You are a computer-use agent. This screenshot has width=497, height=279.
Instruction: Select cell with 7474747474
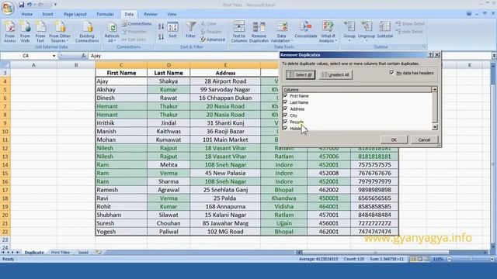pos(374,232)
